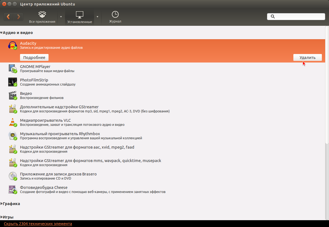Viewport: 329px width, 227px height.
Task: Select Надстройки GStreamer aac, xvid title
Action: click(x=77, y=147)
